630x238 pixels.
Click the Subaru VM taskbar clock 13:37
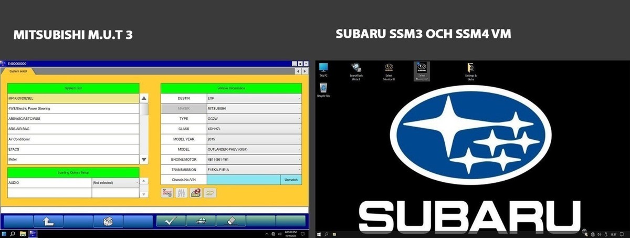tap(614, 234)
